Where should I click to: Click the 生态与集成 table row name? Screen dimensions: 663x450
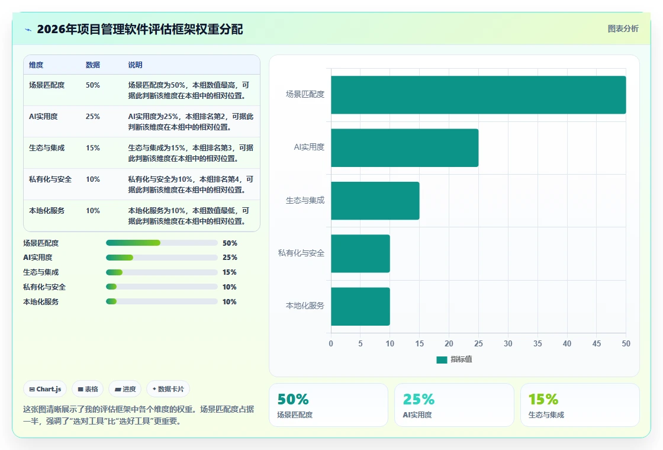point(47,147)
